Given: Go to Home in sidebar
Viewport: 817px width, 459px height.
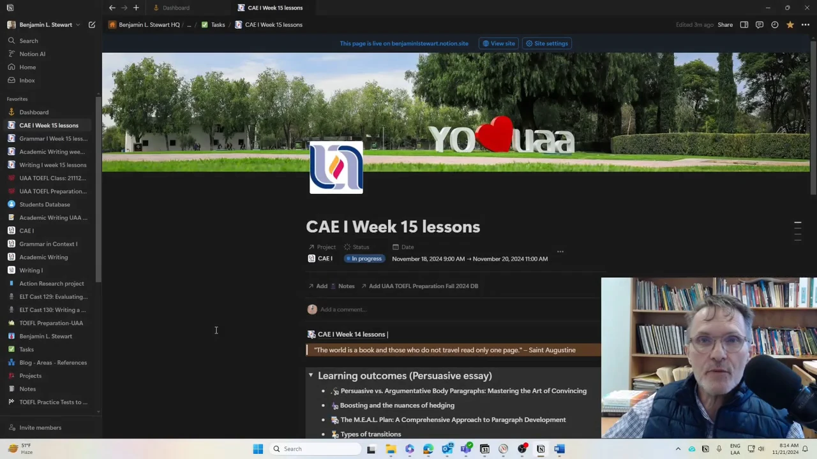Looking at the screenshot, I should click(27, 67).
